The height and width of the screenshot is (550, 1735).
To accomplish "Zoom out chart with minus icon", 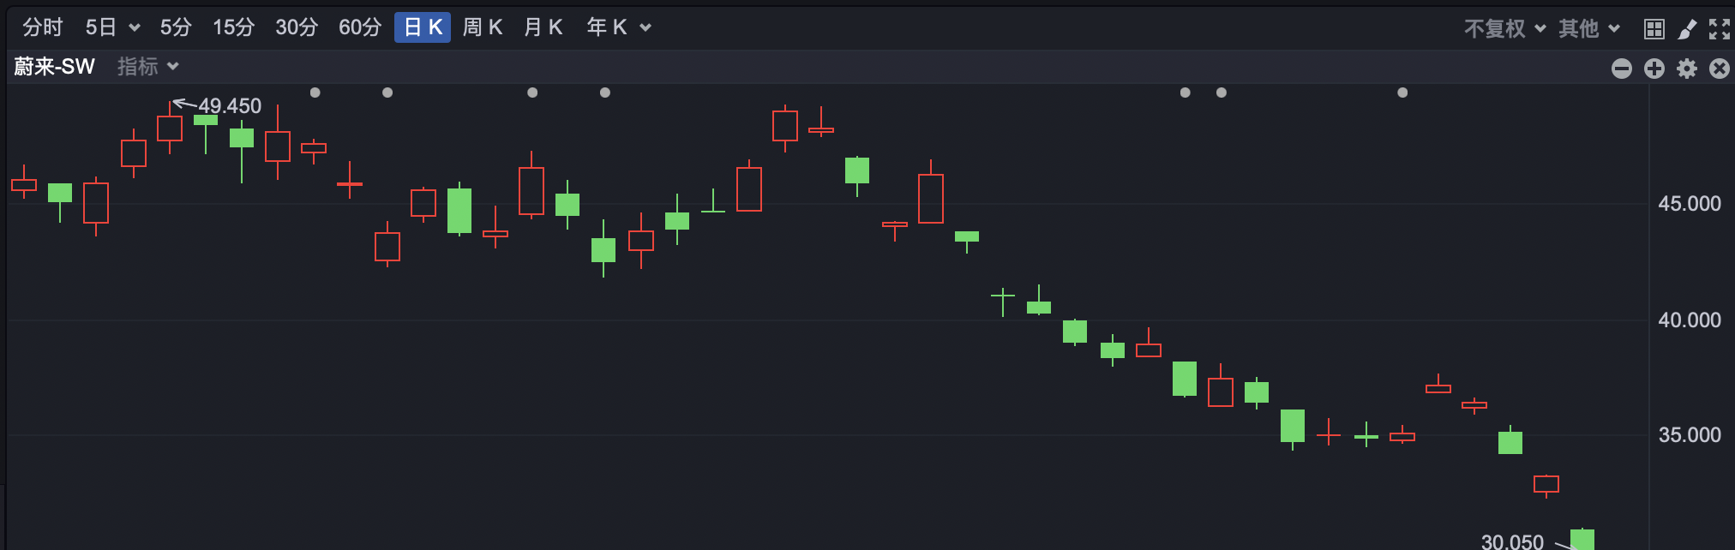I will [x=1622, y=69].
